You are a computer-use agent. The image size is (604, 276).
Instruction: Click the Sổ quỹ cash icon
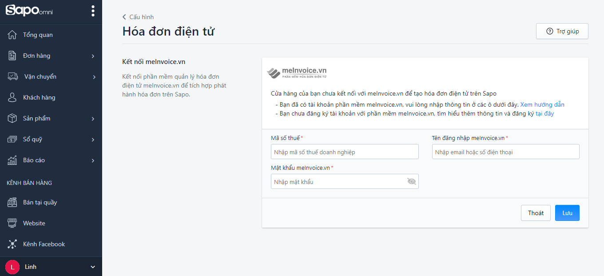(12, 139)
